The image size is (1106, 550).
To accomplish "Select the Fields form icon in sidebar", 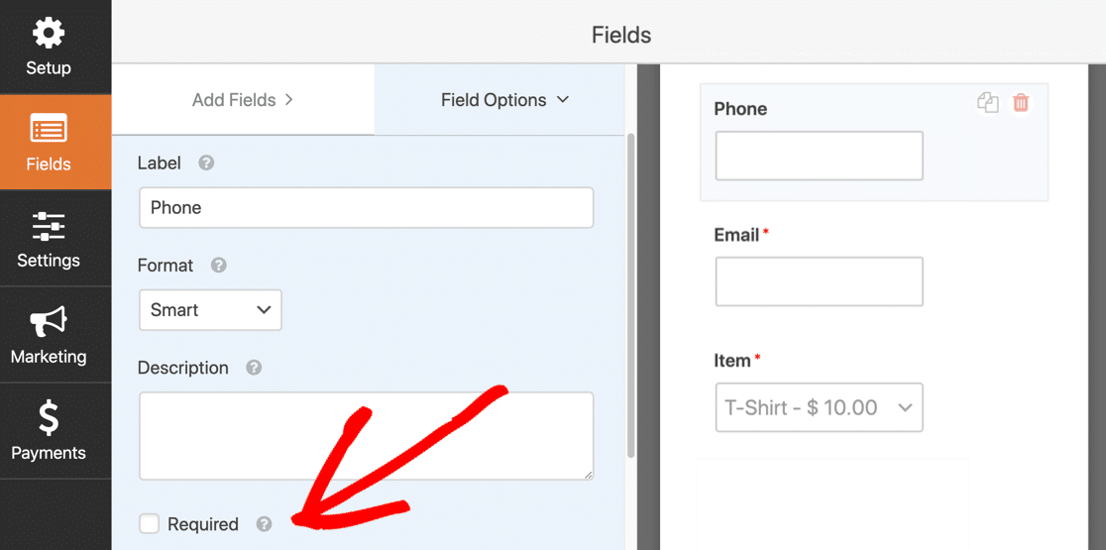I will pyautogui.click(x=49, y=130).
